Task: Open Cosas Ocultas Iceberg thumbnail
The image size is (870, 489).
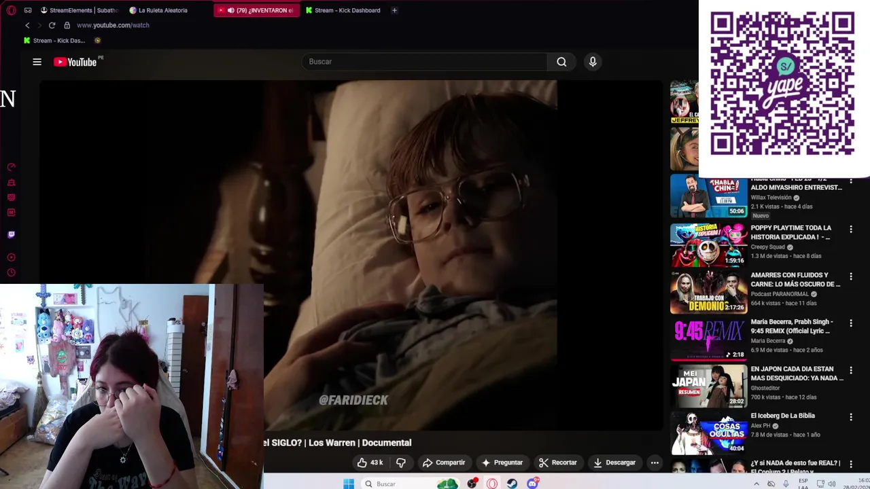Action: tap(708, 433)
